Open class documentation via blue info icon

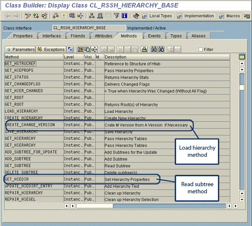click(124, 16)
